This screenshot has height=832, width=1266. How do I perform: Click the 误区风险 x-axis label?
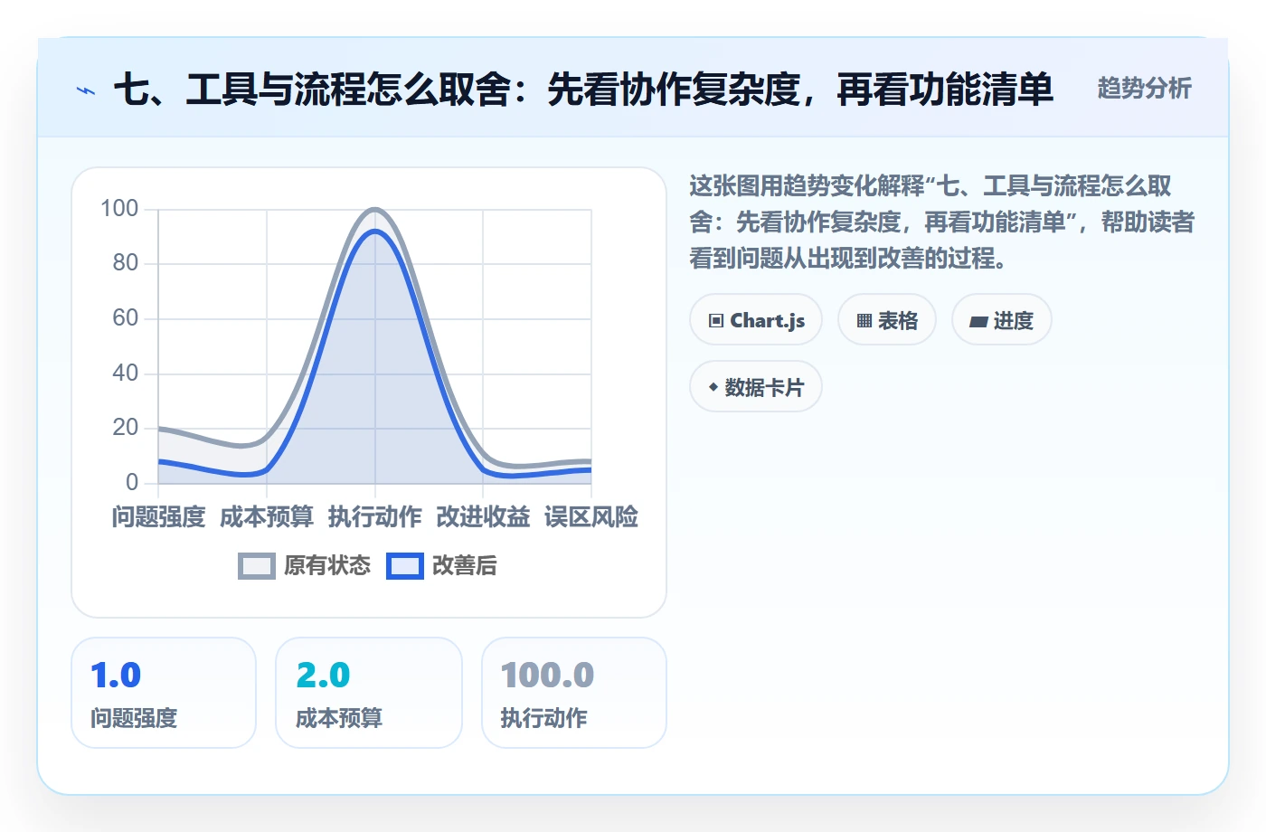pos(591,517)
